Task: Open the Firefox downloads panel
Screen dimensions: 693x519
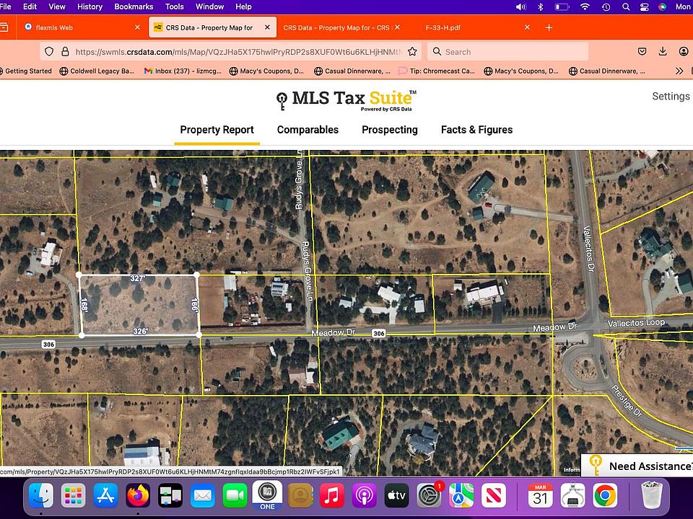Action: [663, 52]
